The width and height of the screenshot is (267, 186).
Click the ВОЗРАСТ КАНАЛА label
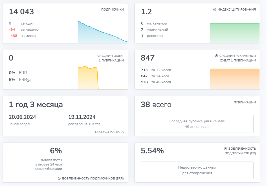coord(109,132)
